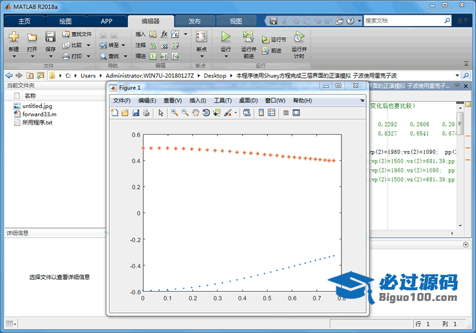Collapse the ribbon toolstrip arrow

[x=466, y=64]
